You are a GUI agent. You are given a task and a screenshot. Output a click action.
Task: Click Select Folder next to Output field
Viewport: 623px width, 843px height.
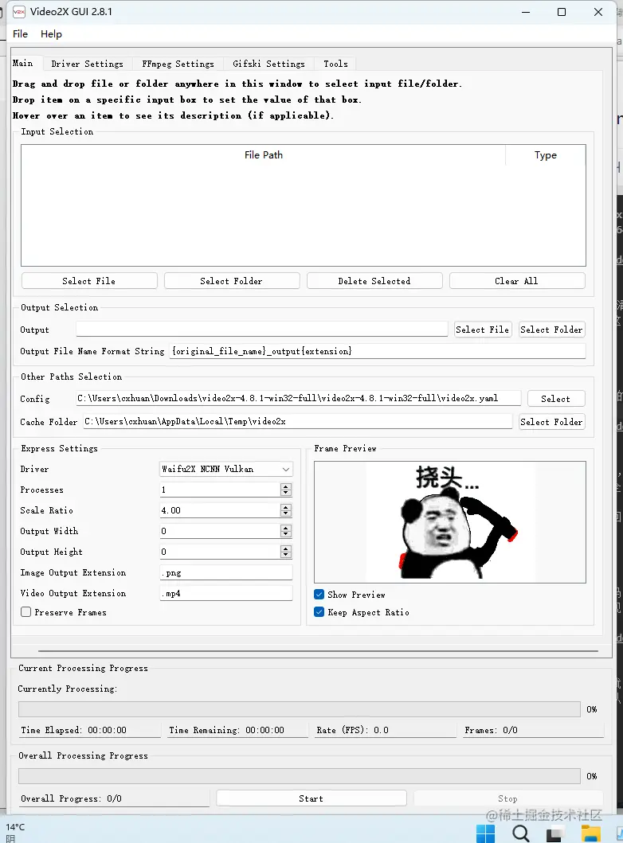coord(551,330)
